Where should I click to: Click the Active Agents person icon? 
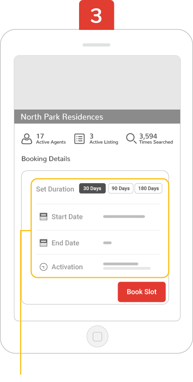click(27, 139)
